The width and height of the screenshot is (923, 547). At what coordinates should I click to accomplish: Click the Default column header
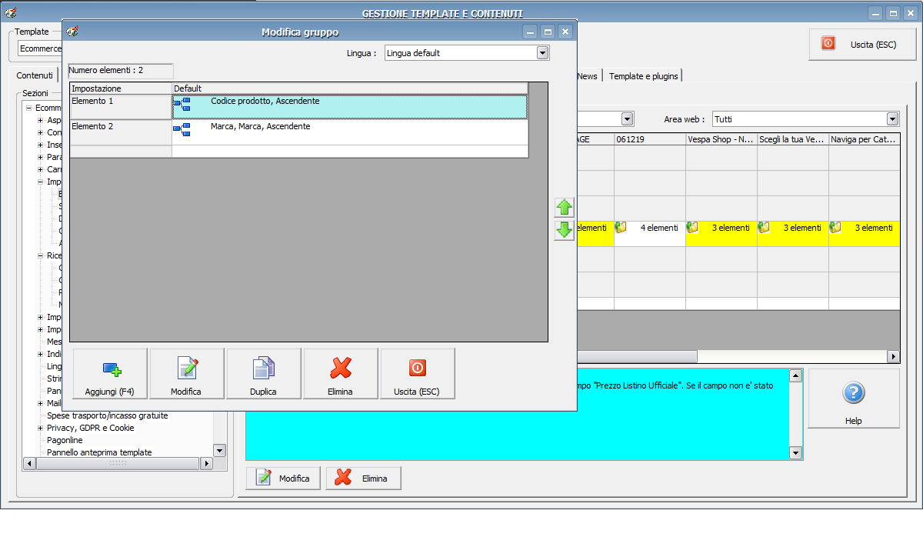click(350, 88)
